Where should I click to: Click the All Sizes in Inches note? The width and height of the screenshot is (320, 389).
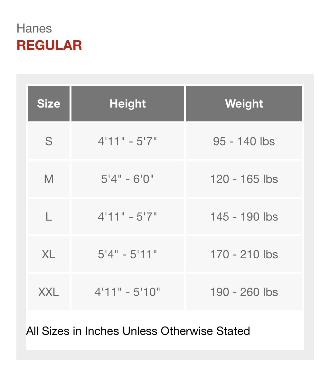(138, 331)
